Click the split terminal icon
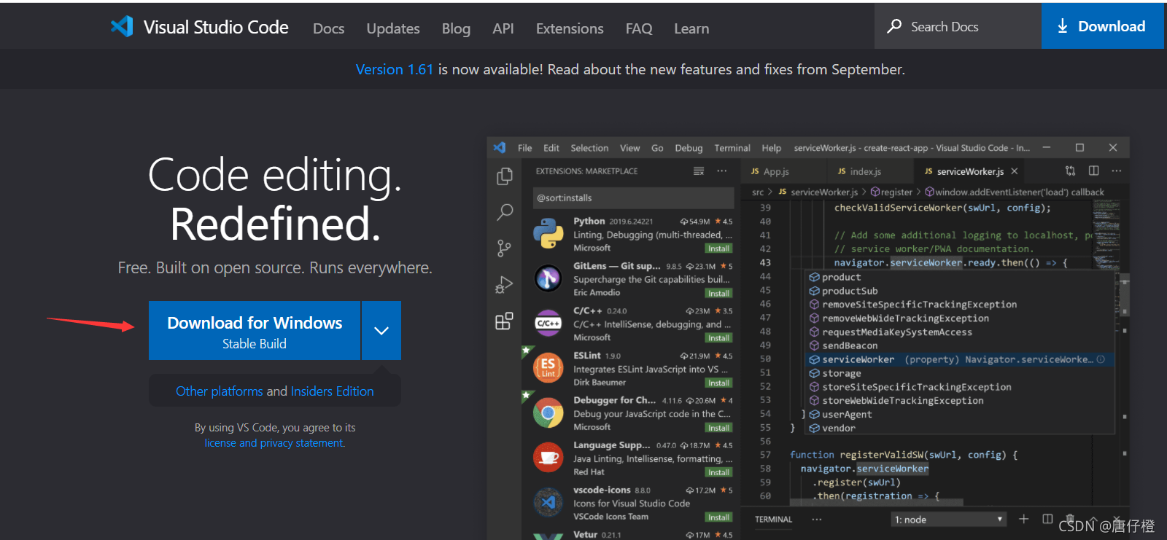The image size is (1167, 540). tap(1047, 519)
